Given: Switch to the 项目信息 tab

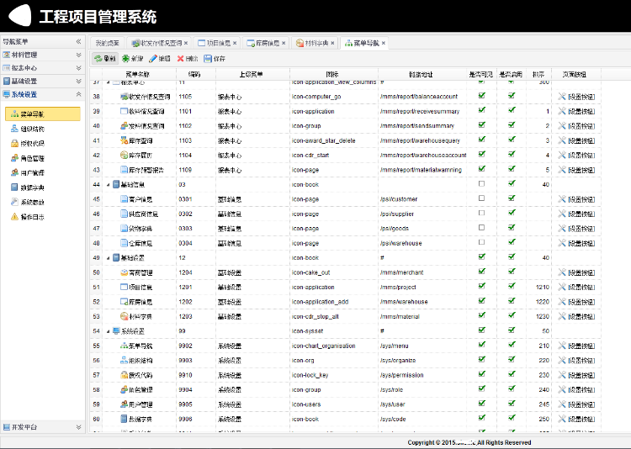Looking at the screenshot, I should pos(217,43).
